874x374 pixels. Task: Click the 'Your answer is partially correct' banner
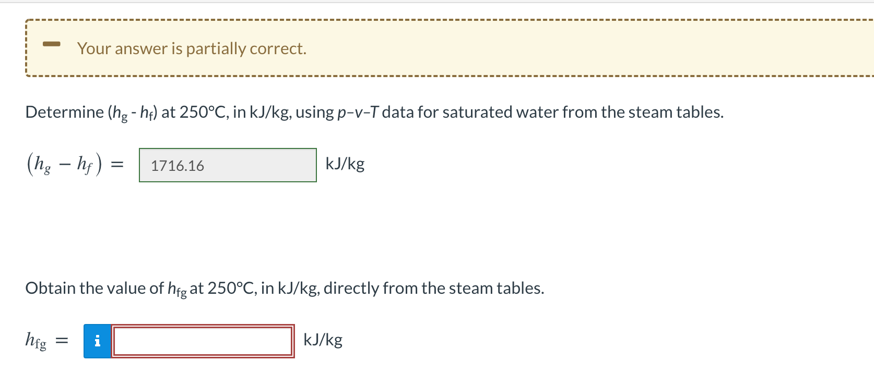(x=191, y=48)
